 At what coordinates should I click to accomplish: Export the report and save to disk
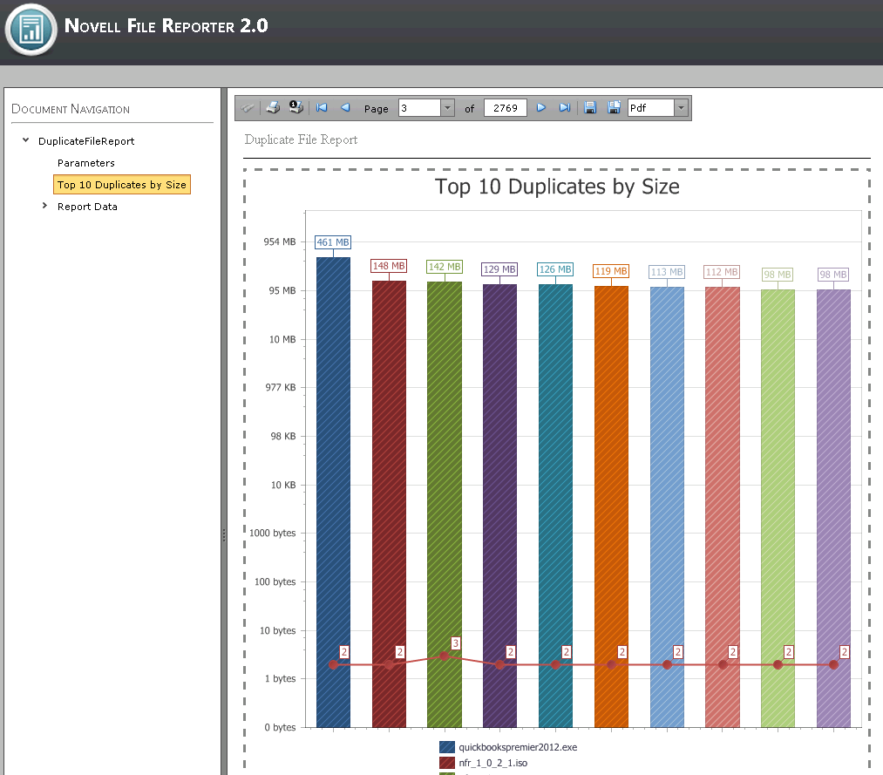[x=589, y=107]
